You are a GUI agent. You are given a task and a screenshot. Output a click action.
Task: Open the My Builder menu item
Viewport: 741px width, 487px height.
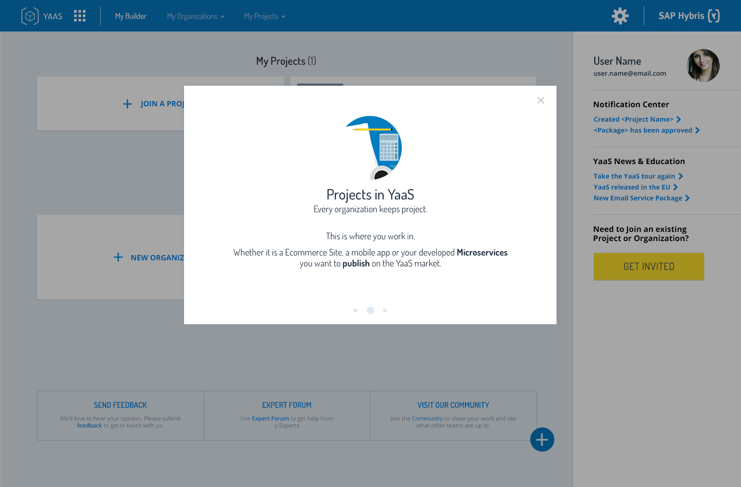coord(131,16)
